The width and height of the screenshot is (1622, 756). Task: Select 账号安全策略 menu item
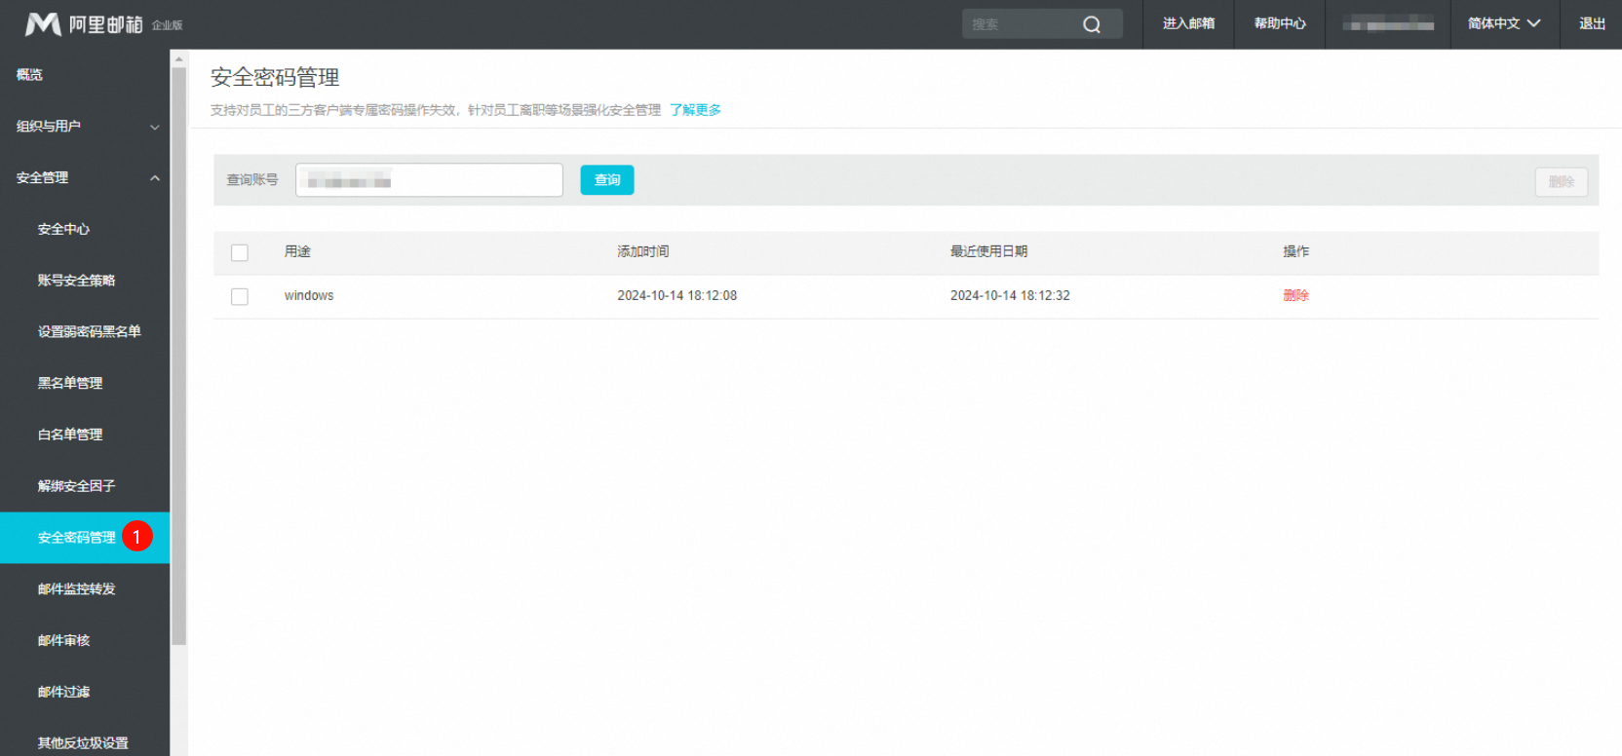(77, 281)
